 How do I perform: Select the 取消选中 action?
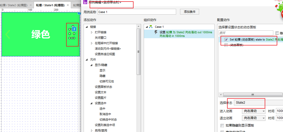(x=105, y=114)
